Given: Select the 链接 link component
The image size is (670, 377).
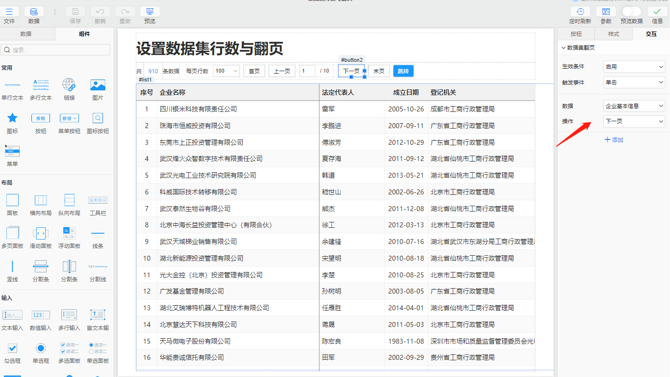Looking at the screenshot, I should tap(69, 85).
